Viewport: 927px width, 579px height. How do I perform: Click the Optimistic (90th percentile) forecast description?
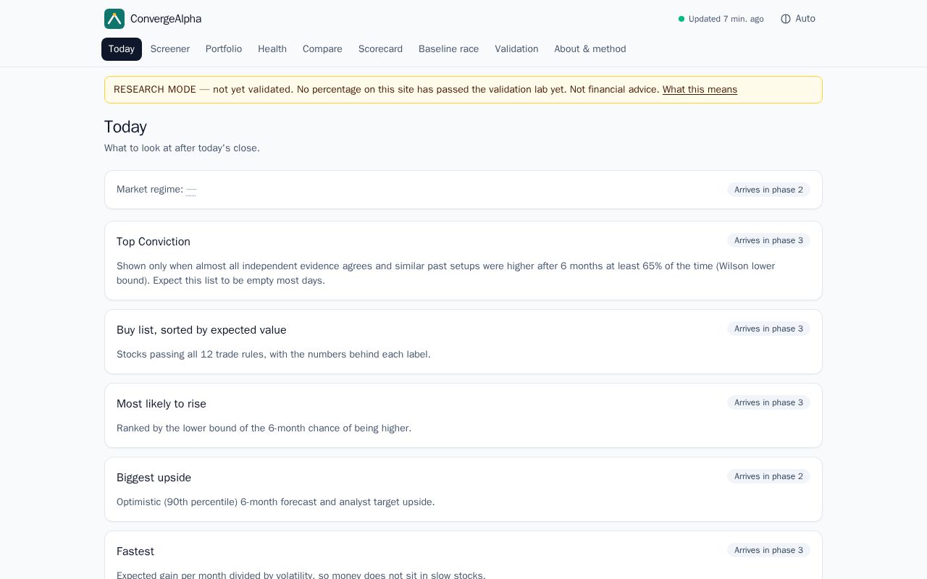pos(276,502)
